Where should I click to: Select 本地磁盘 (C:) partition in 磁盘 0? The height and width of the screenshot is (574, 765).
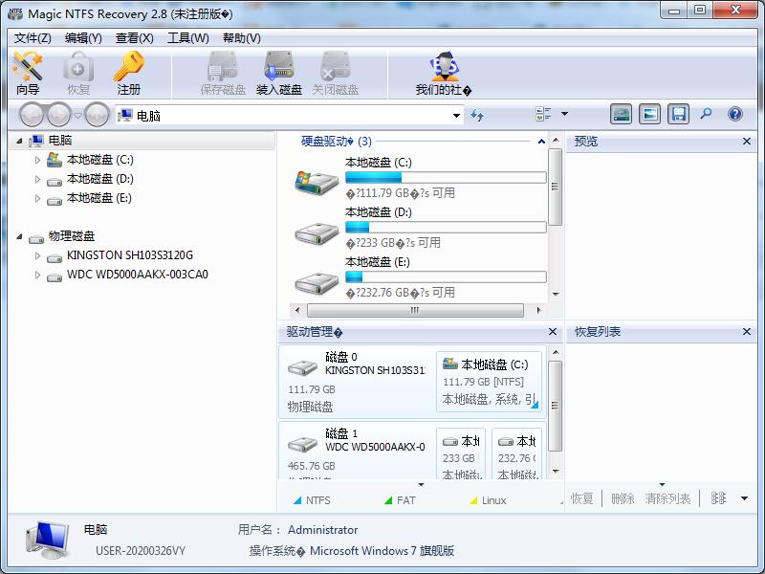pyautogui.click(x=489, y=382)
